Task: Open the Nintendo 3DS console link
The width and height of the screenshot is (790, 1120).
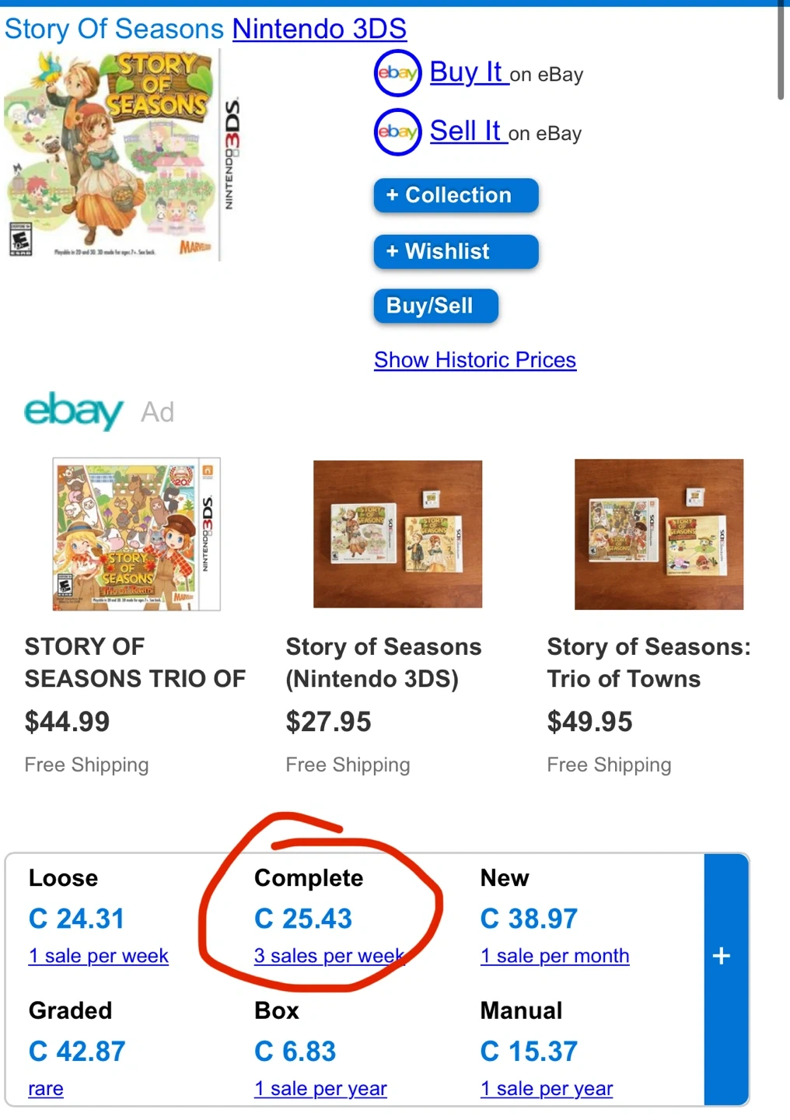Action: point(320,30)
